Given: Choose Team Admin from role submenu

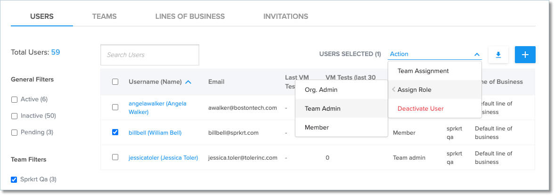Looking at the screenshot, I should [x=323, y=108].
